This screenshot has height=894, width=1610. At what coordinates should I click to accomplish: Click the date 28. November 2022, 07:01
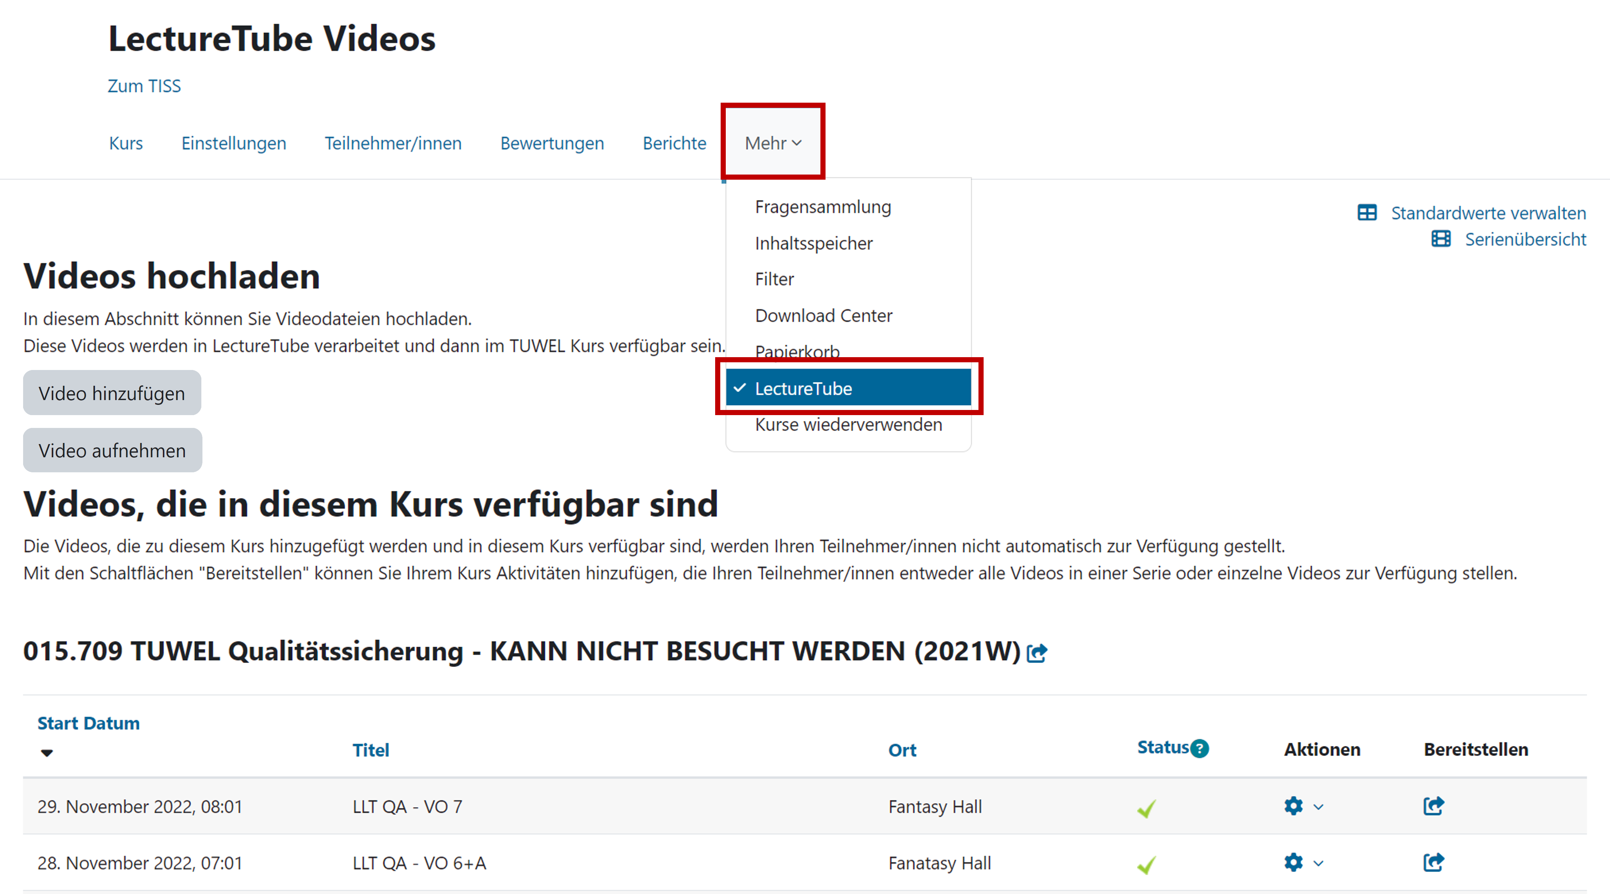coord(139,863)
